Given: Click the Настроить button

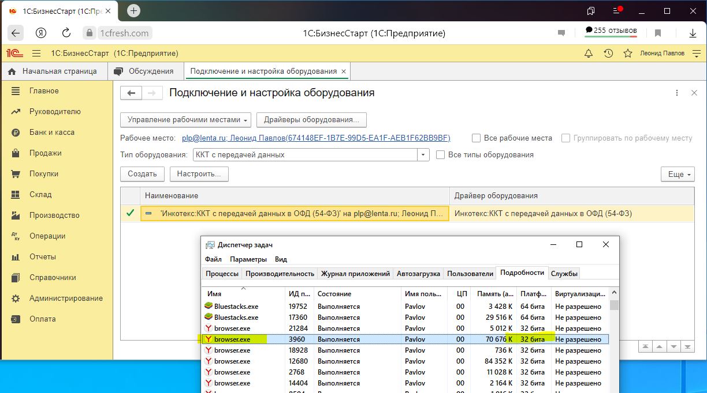Looking at the screenshot, I should pos(199,174).
